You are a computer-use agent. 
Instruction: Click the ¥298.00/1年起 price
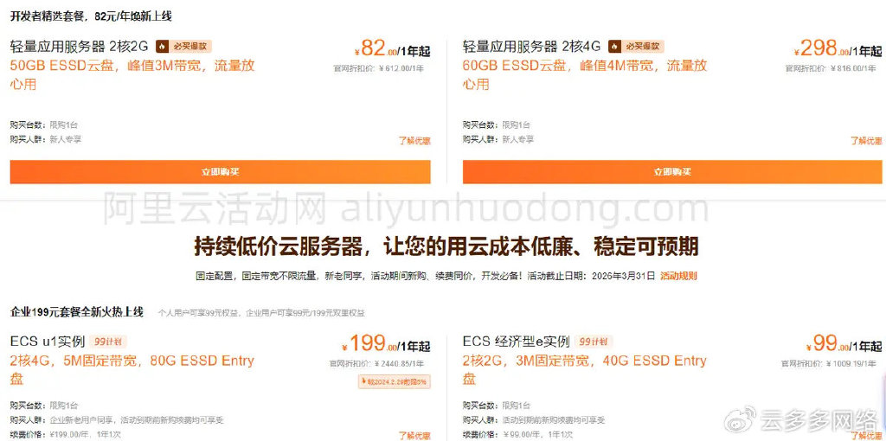pyautogui.click(x=838, y=49)
